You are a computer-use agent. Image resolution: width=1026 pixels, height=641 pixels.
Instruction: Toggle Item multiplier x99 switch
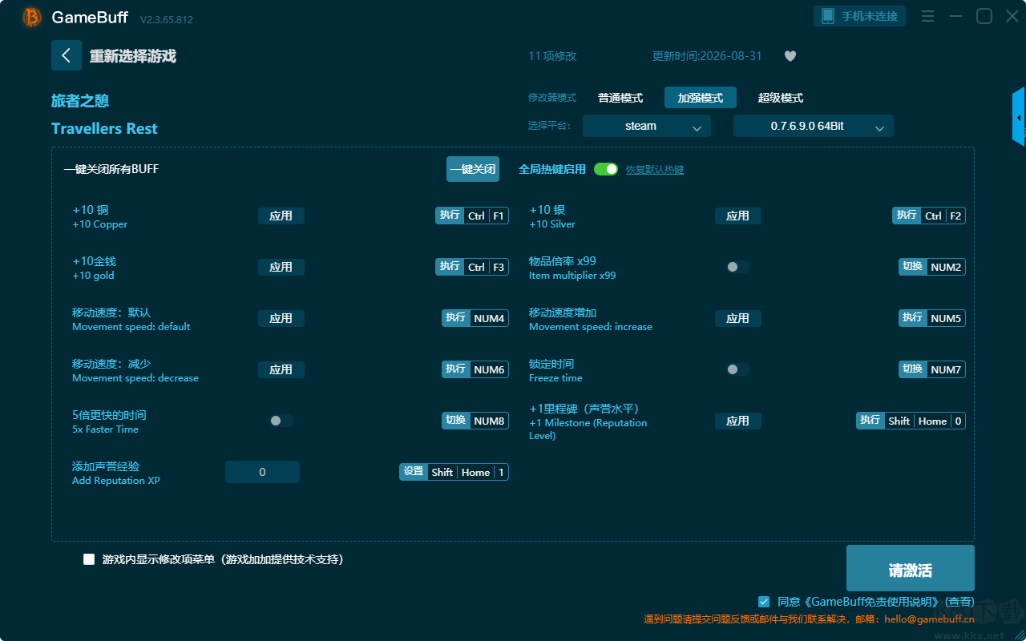click(738, 267)
